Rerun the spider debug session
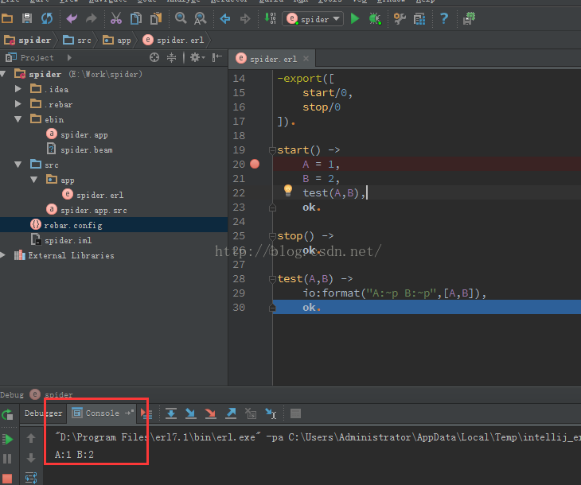Viewport: 581px width, 485px height. tap(7, 415)
